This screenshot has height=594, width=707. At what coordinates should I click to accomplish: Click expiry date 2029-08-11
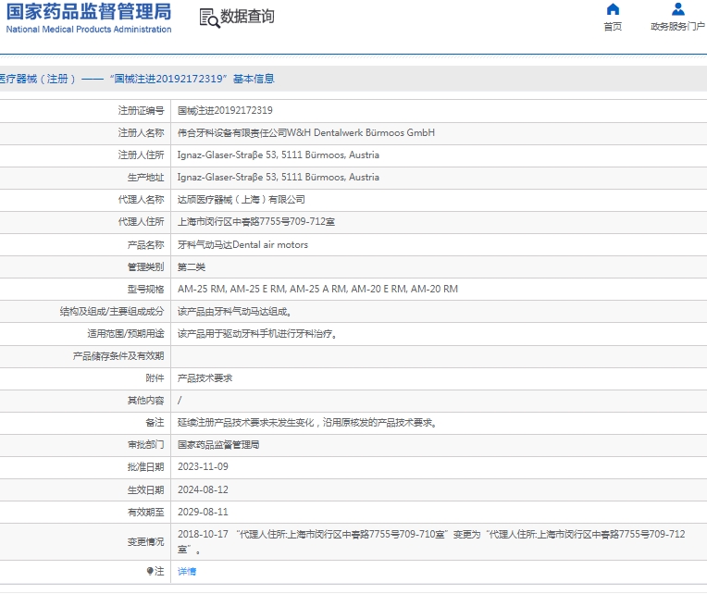pos(203,512)
